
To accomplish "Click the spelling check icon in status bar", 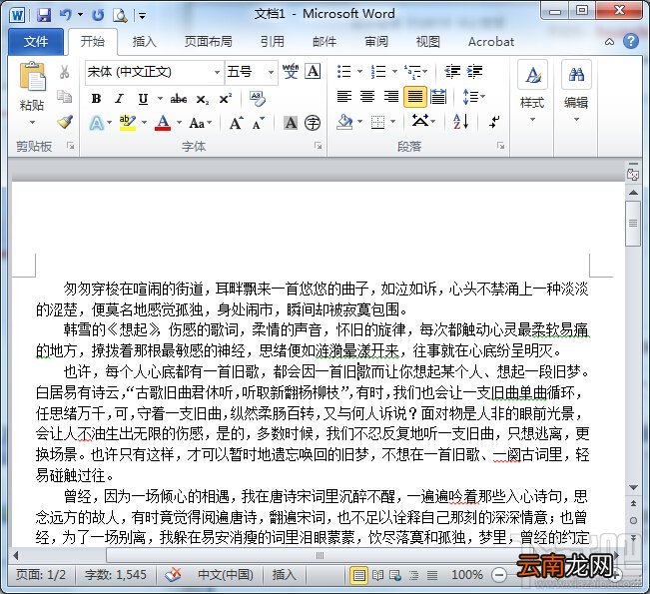I will pos(174,574).
